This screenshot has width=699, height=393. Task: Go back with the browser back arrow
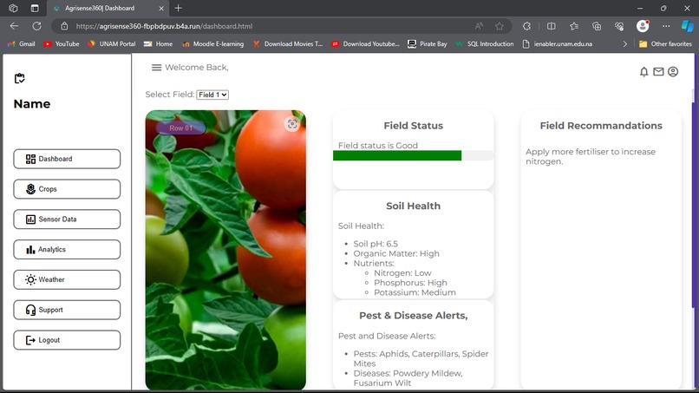pos(14,26)
